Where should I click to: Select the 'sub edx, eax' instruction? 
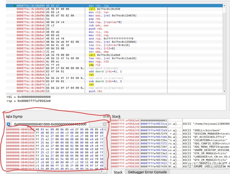(x=114, y=25)
